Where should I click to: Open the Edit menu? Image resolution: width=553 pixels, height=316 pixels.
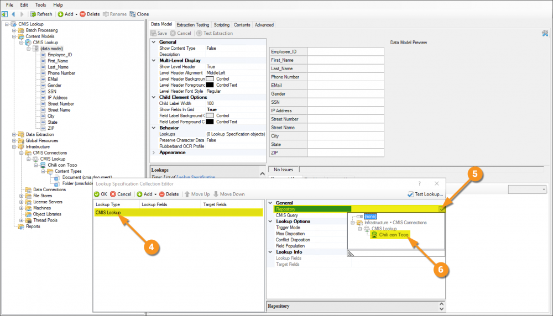coord(24,5)
